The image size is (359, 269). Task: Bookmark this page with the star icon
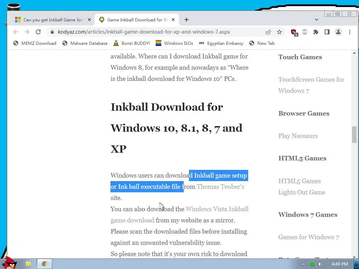pos(279,32)
